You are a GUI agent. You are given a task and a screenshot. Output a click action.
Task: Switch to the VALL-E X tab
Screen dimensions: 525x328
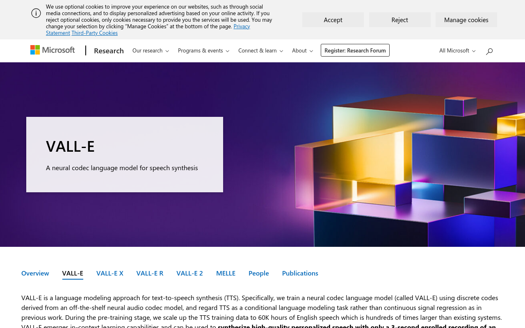coord(110,273)
